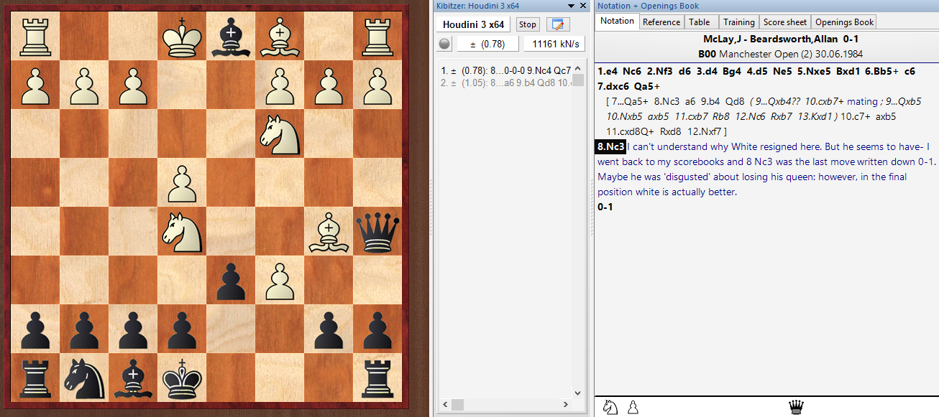Click the highlighted move 8.Nc3
Image resolution: width=939 pixels, height=417 pixels.
click(611, 147)
